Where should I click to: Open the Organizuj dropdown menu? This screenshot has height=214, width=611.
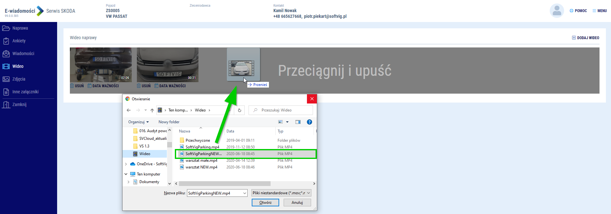[138, 122]
